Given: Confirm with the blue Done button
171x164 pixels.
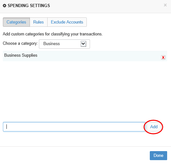Looking at the screenshot, I should [x=158, y=156].
